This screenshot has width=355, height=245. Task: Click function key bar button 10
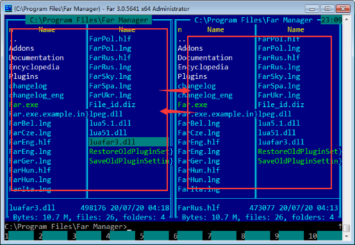329,236
